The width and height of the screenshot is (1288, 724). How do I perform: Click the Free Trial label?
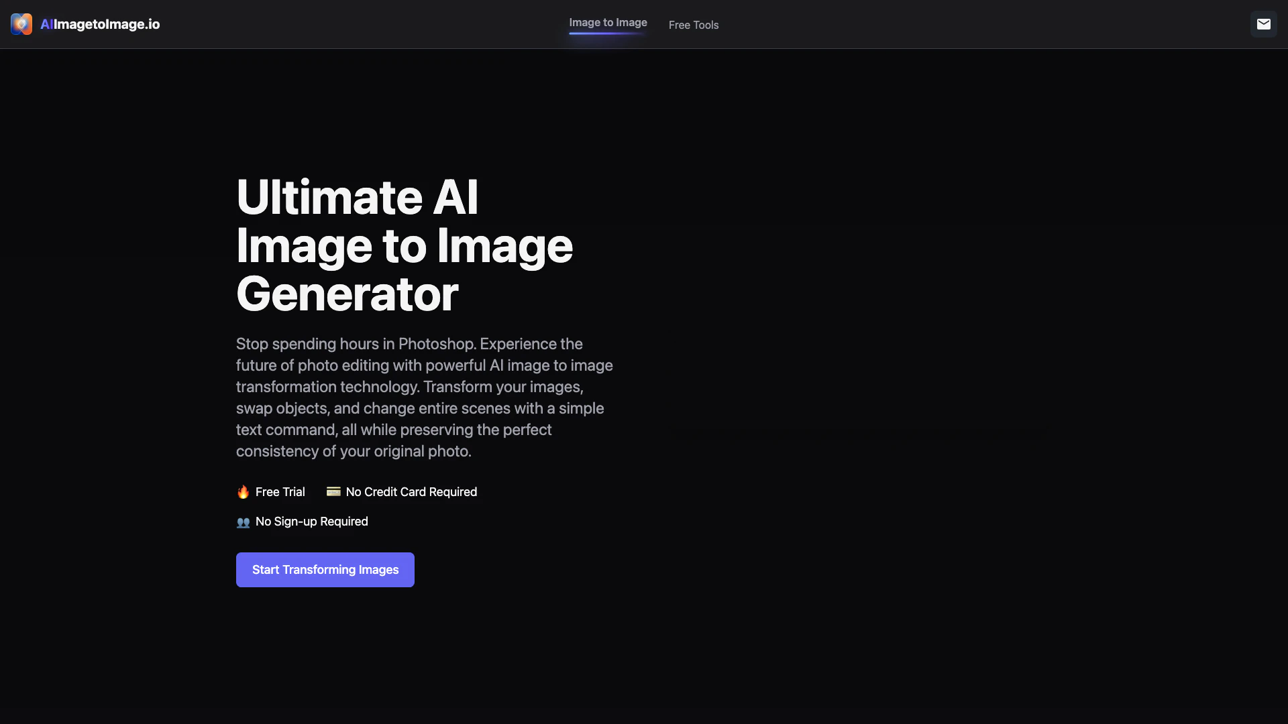(280, 492)
